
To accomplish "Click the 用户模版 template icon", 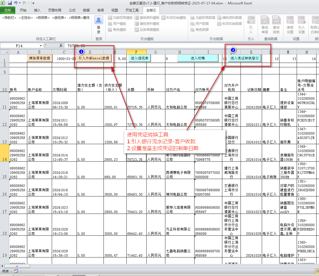I will click(110, 24).
